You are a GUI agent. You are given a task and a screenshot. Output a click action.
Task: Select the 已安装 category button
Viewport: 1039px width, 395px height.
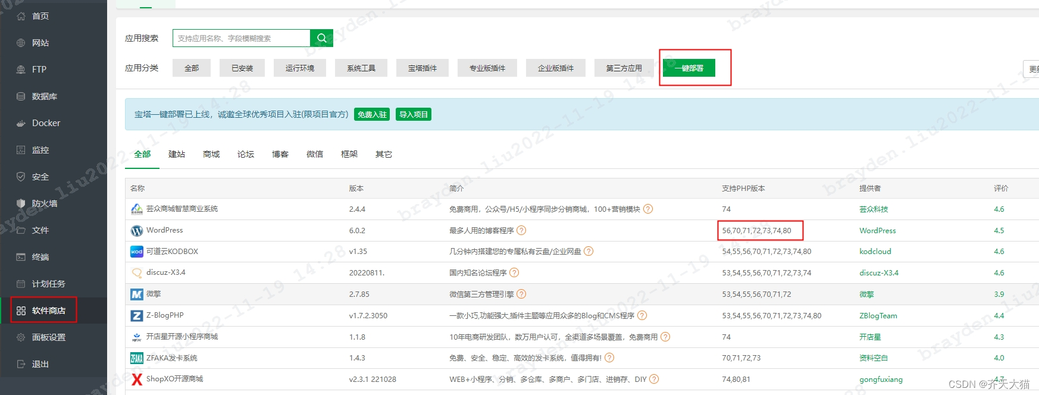coord(242,68)
